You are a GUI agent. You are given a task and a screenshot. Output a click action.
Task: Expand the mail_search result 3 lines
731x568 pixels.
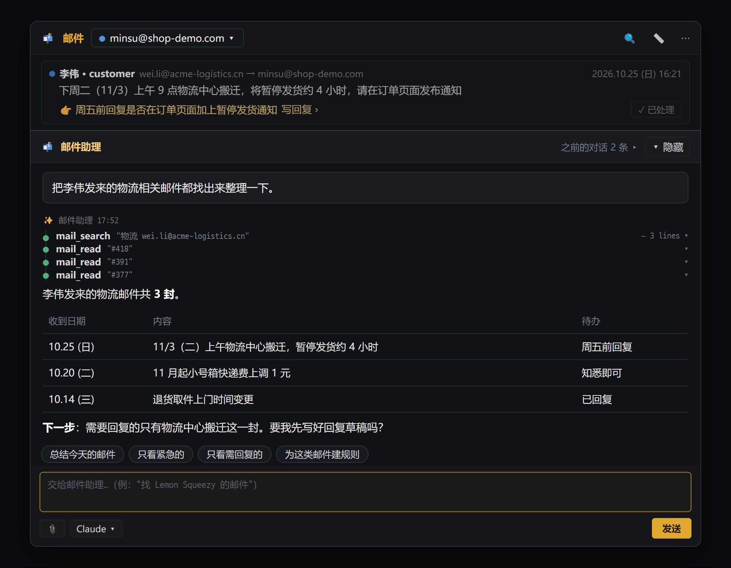pyautogui.click(x=665, y=236)
